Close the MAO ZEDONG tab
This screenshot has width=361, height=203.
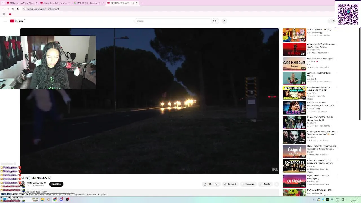point(103,3)
